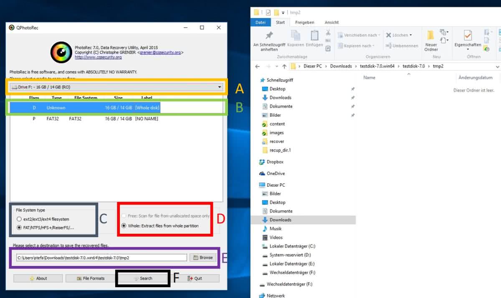Click testdisk-7.0.win64 in address breadcrumb
The width and height of the screenshot is (501, 298).
(377, 66)
